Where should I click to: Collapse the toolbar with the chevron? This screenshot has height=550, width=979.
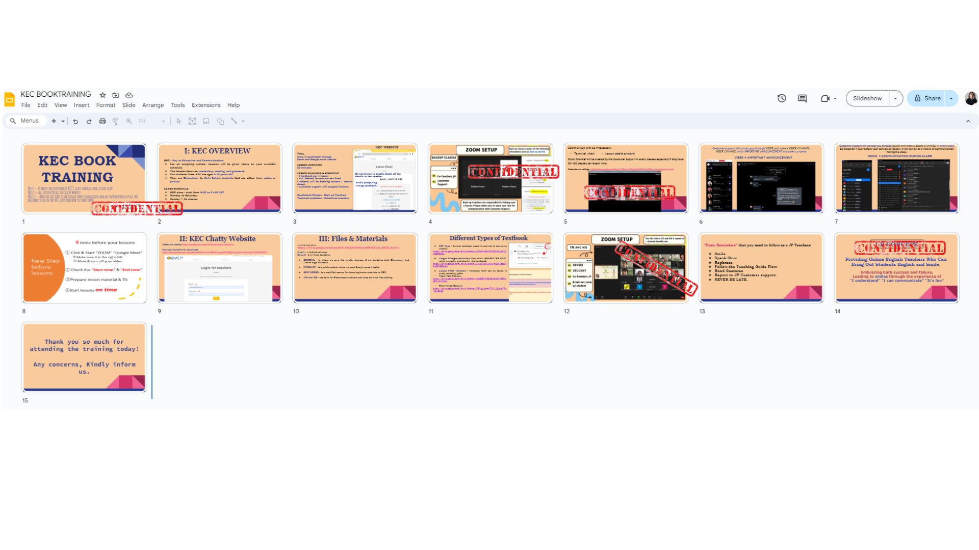[x=968, y=121]
